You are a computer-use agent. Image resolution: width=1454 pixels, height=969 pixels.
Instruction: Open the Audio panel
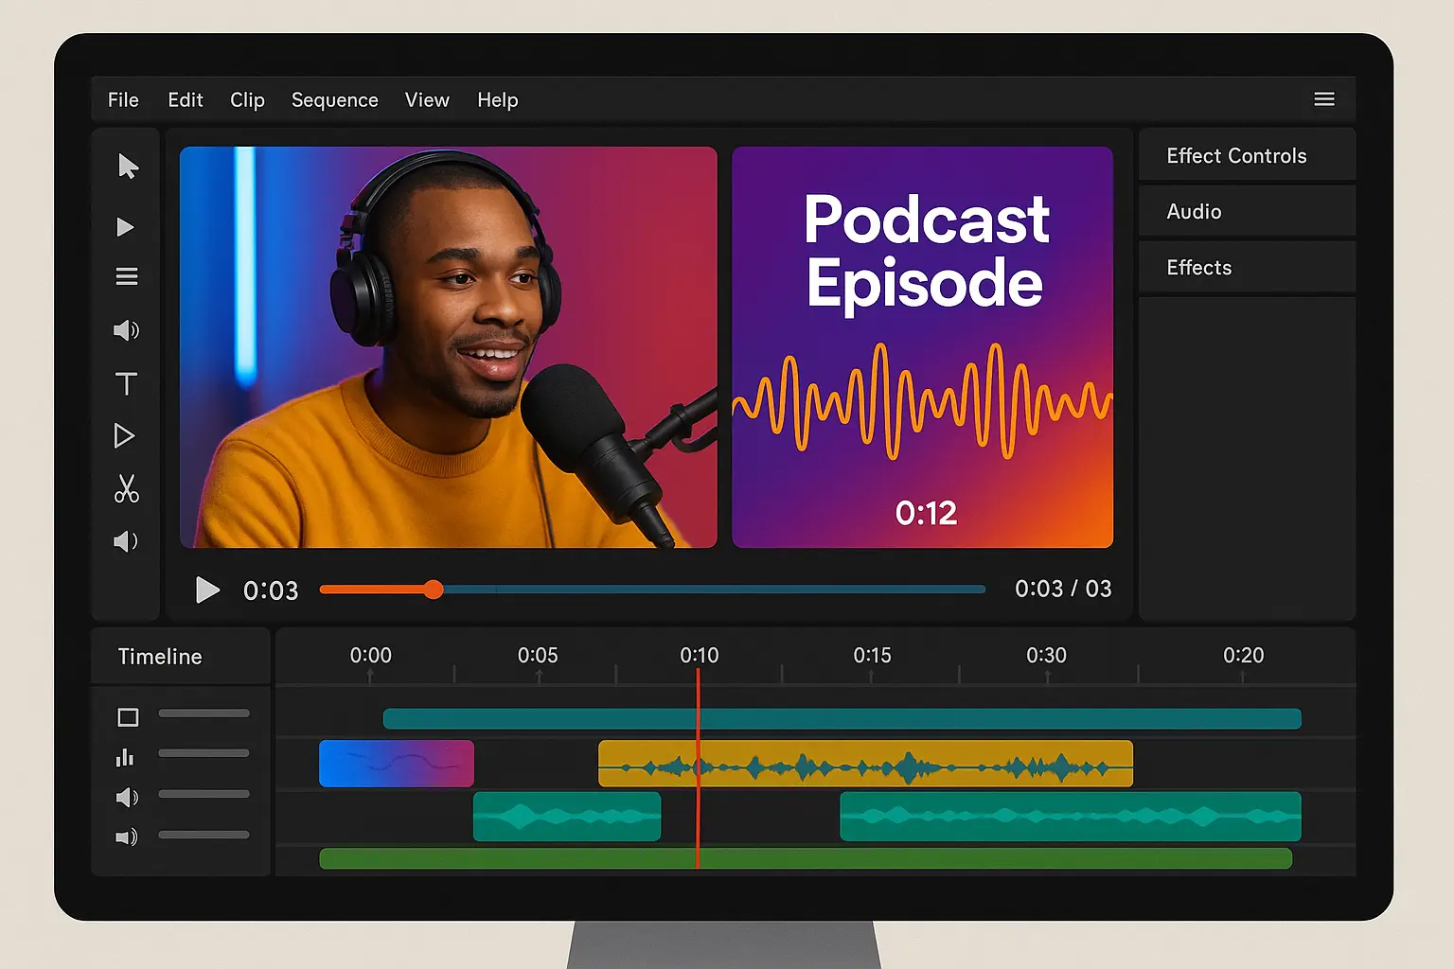[x=1193, y=210]
